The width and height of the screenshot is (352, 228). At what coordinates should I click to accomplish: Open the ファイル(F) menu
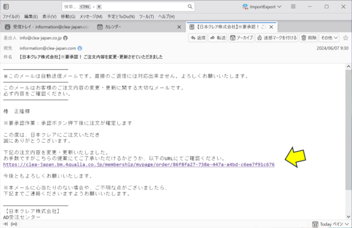(11, 16)
